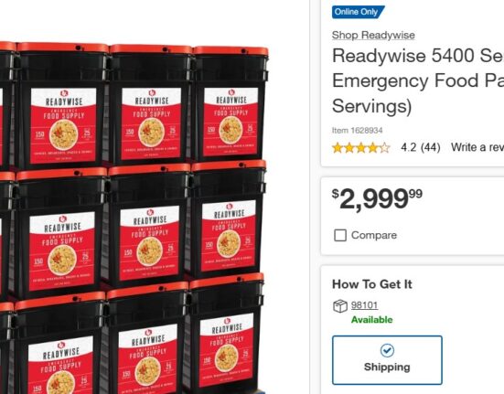Open the Readywise buckets product image
Image resolution: width=504 pixels, height=394 pixels.
pos(134,218)
